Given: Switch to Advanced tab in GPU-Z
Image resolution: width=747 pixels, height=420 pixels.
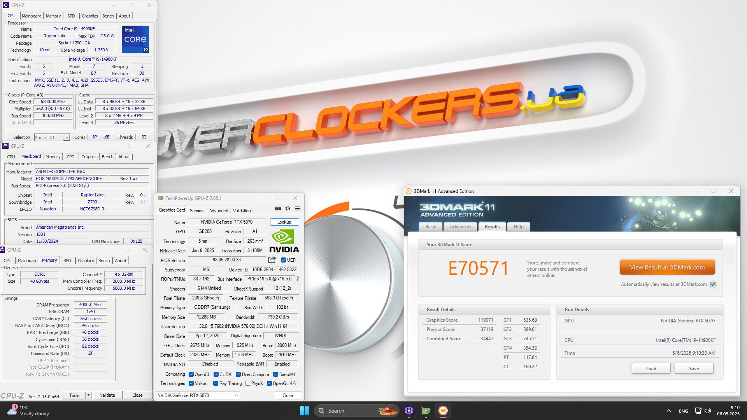Looking at the screenshot, I should pyautogui.click(x=219, y=211).
